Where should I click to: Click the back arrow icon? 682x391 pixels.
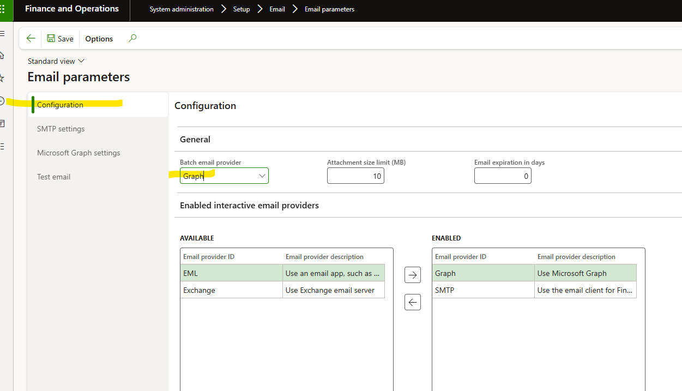(31, 38)
